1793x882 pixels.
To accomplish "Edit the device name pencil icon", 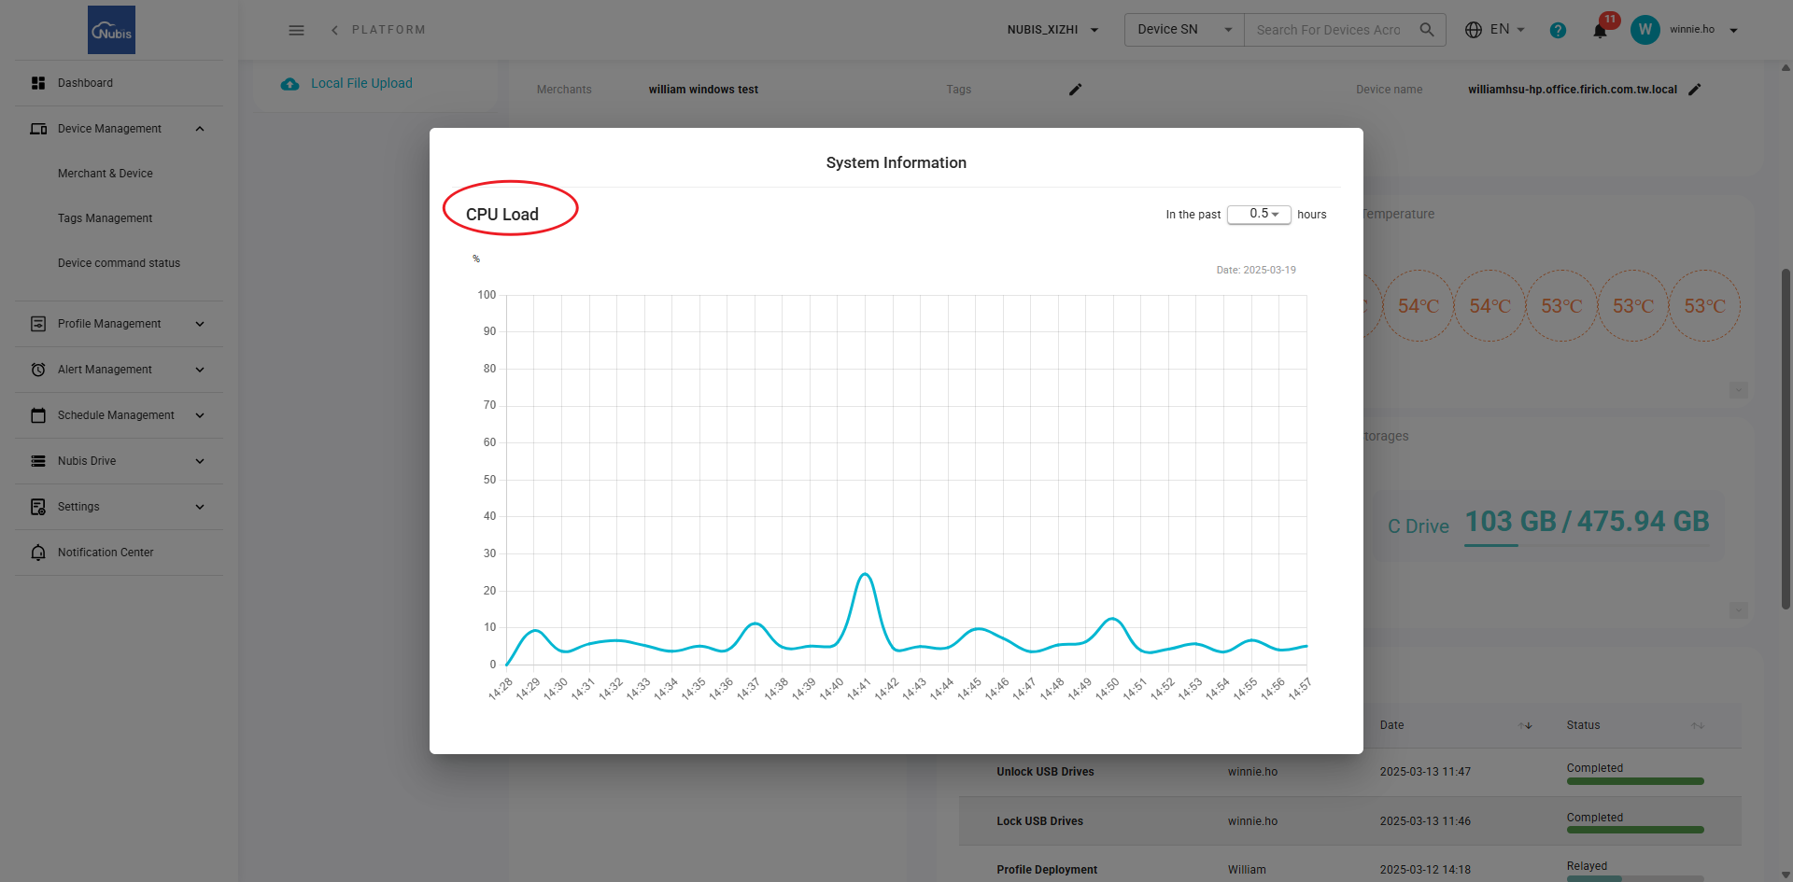I will (1695, 90).
